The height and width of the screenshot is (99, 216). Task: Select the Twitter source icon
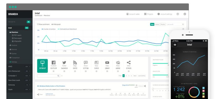64,63
